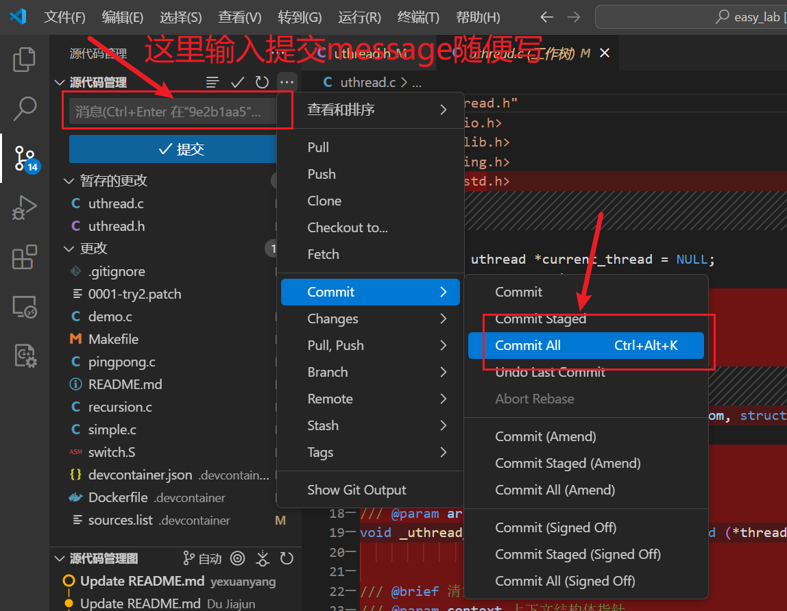787x611 pixels.
Task: Open the 文件(F) menu
Action: [64, 17]
